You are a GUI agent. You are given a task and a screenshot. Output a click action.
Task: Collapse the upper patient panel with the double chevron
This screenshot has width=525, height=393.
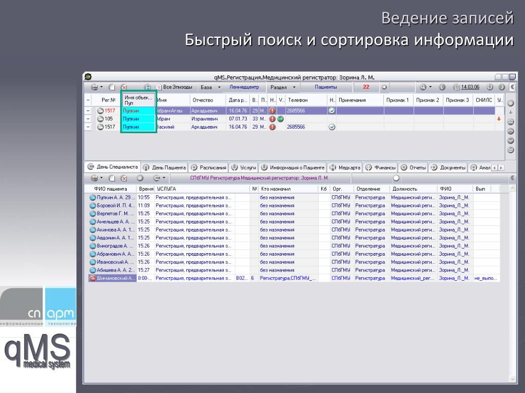(x=512, y=87)
